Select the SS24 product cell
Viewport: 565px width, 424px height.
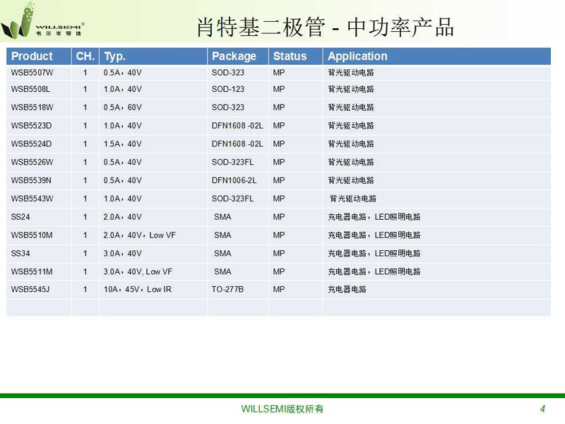pyautogui.click(x=20, y=217)
